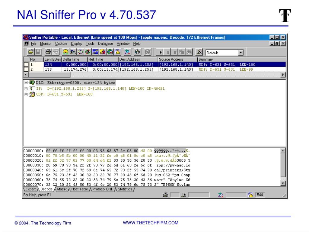Screen dimensions: 309x232
Task: Open the Capture menu
Action: (x=61, y=43)
